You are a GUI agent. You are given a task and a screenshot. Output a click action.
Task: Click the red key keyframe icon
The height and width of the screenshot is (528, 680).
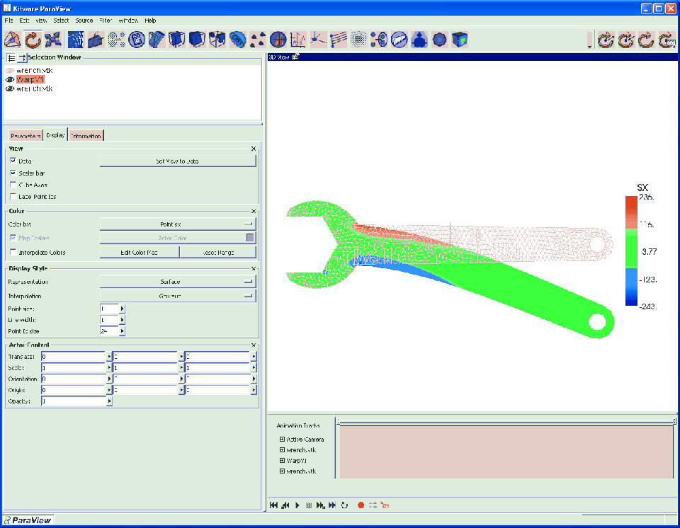click(x=385, y=505)
